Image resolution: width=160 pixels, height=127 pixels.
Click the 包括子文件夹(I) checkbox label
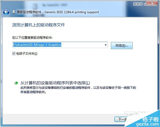tap(27, 54)
